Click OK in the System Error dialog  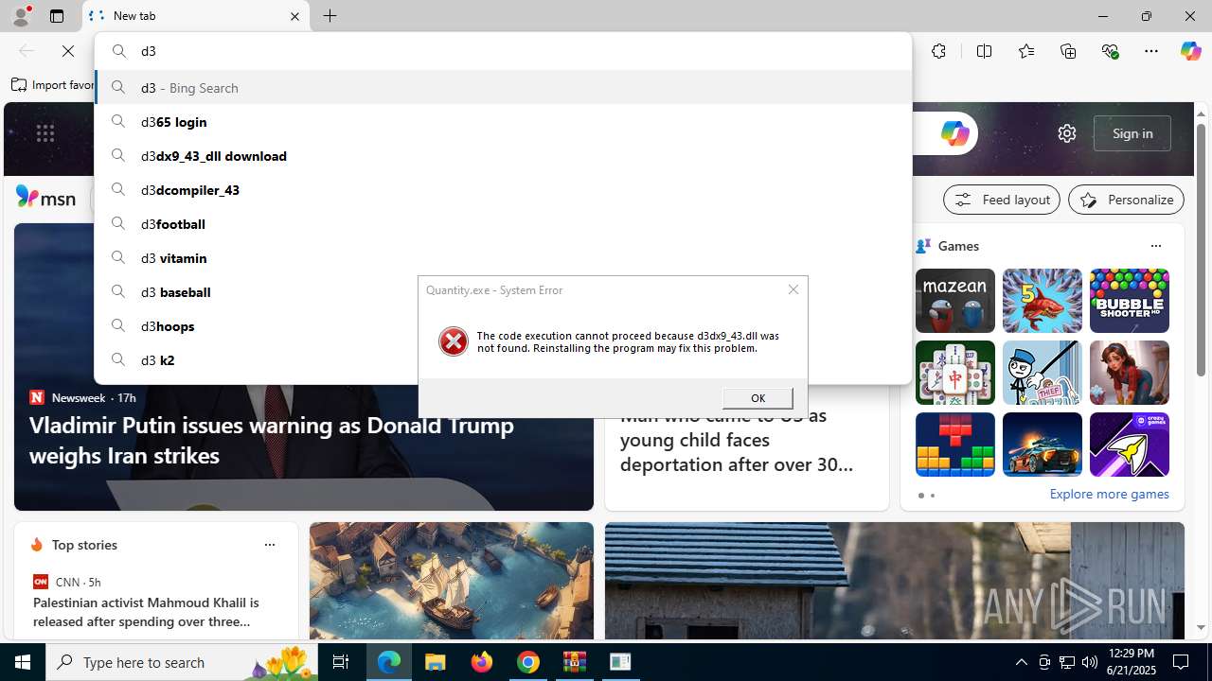pos(757,398)
